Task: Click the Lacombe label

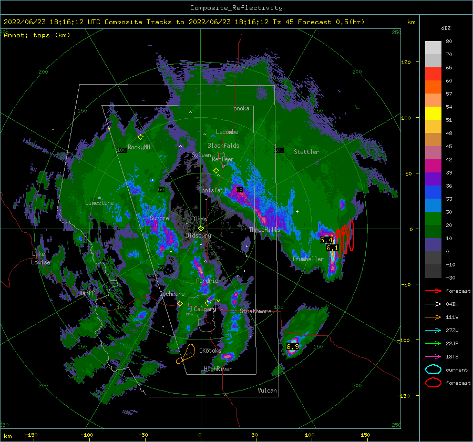Action: click(x=227, y=132)
